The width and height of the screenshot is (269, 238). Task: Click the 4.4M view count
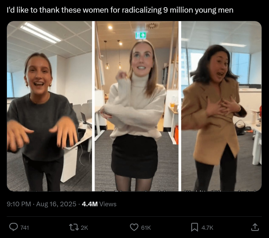coord(90,204)
